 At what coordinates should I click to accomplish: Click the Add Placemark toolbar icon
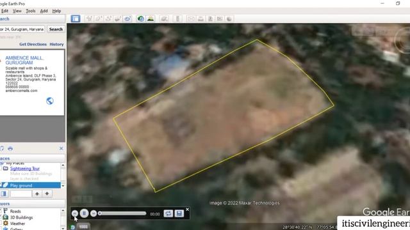click(x=89, y=19)
